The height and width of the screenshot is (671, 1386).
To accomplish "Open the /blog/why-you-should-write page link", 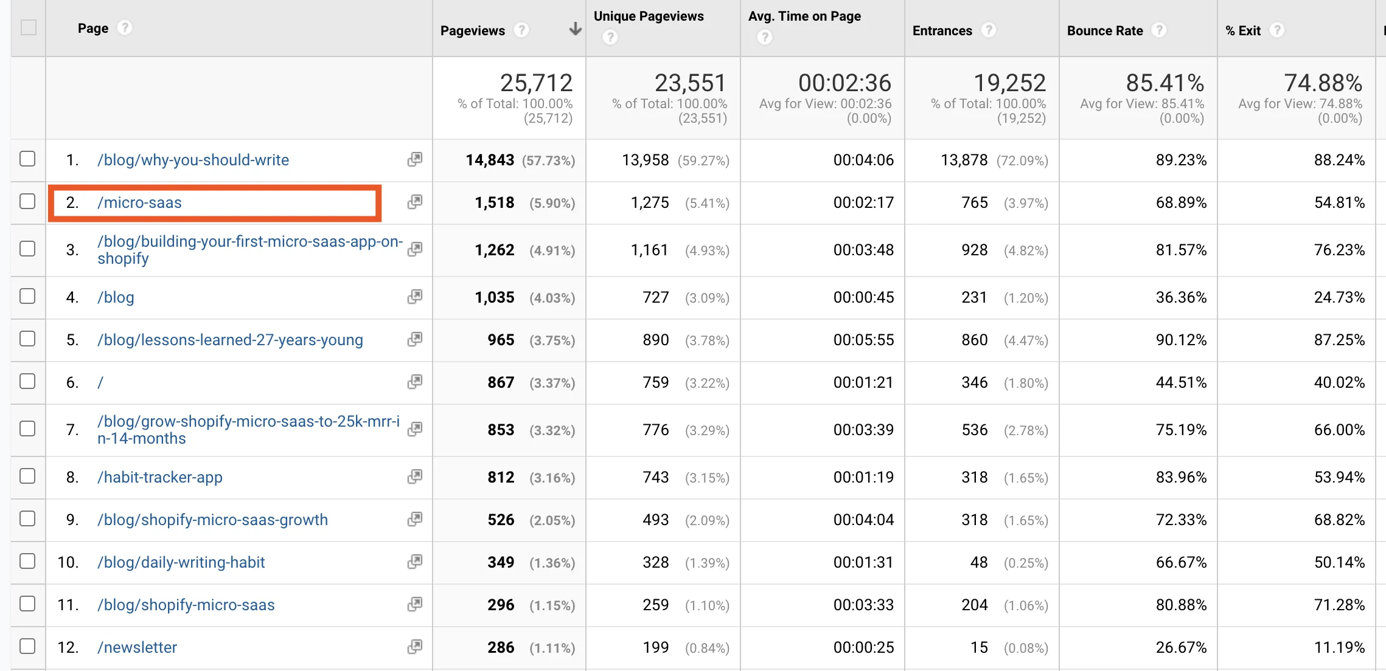I will click(193, 160).
